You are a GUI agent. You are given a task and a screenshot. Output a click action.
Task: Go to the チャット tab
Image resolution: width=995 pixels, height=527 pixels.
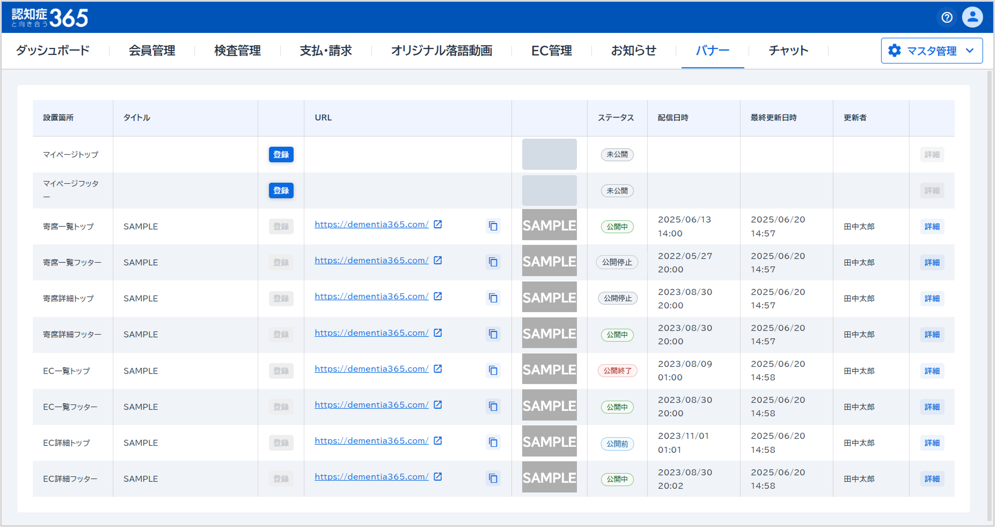pos(788,51)
